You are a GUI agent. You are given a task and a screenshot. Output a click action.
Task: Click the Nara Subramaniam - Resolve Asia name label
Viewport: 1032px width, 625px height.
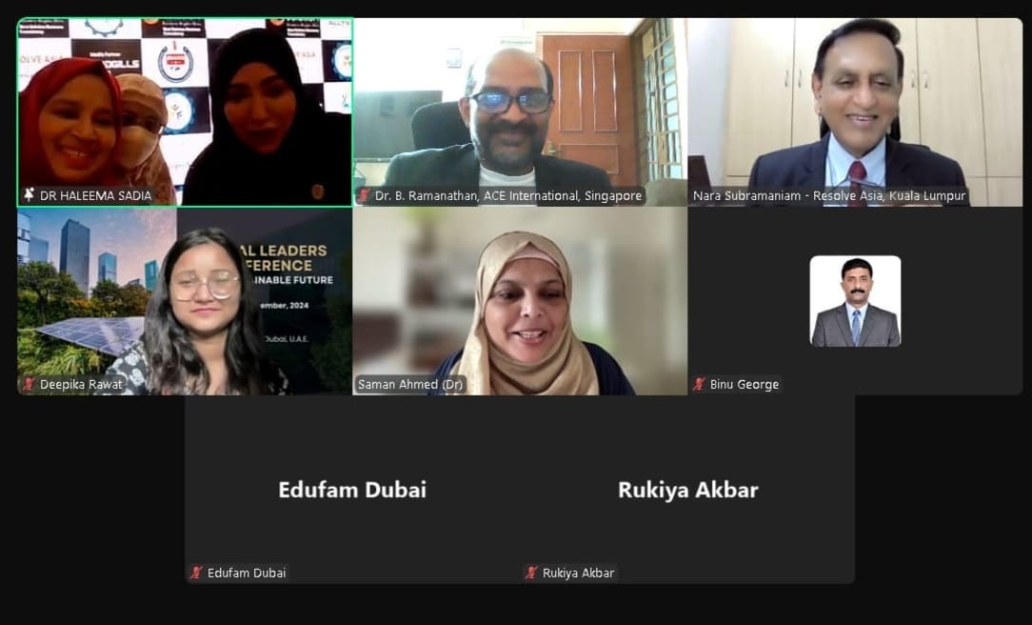click(x=828, y=195)
